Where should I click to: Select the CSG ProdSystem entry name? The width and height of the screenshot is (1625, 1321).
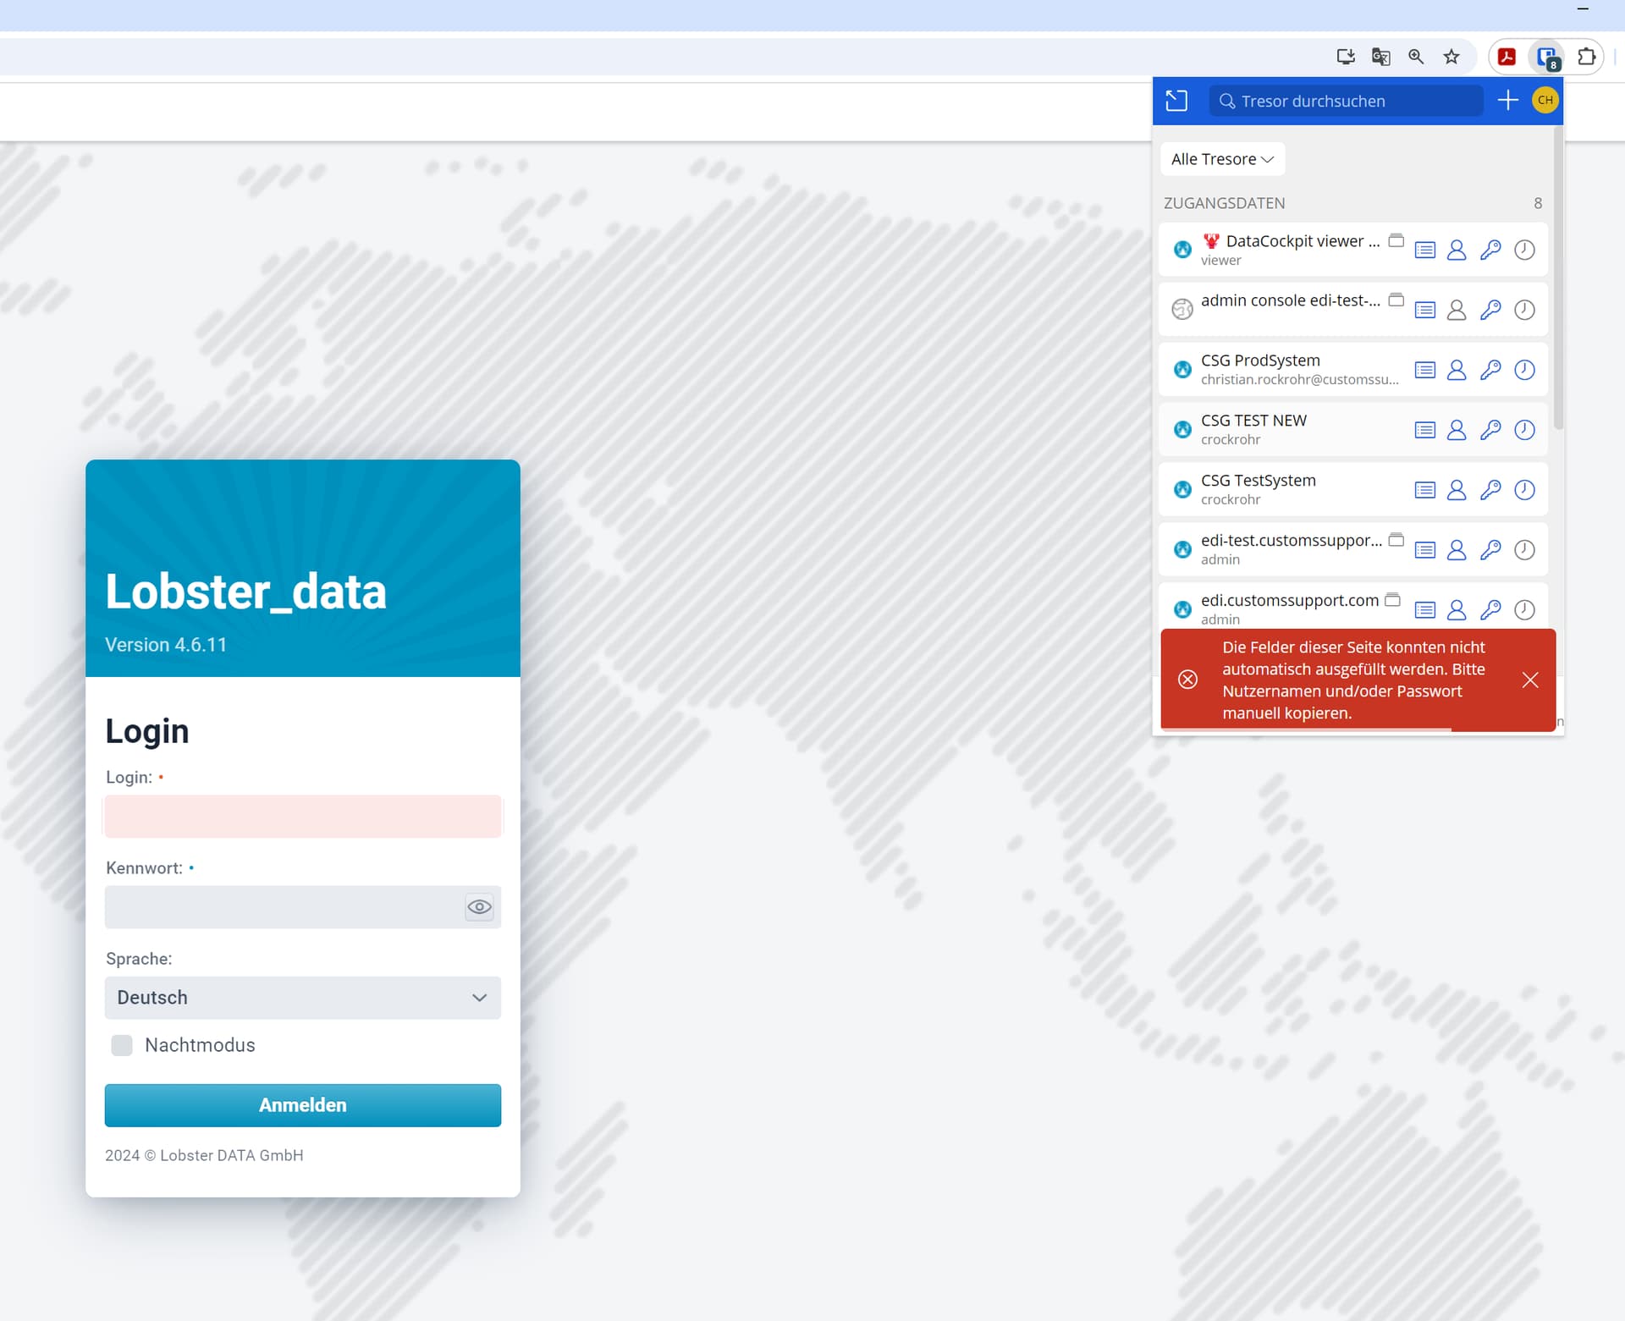click(1260, 361)
